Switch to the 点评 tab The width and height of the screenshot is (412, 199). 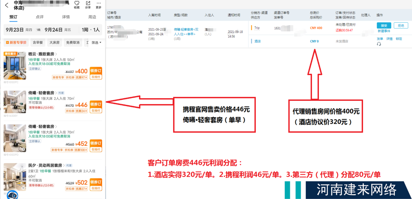tap(40, 17)
